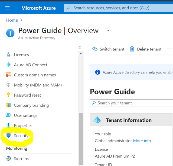This screenshot has width=173, height=166.
Task: Click the Mobility (MDM and MAM) icon
Action: pos(8,85)
